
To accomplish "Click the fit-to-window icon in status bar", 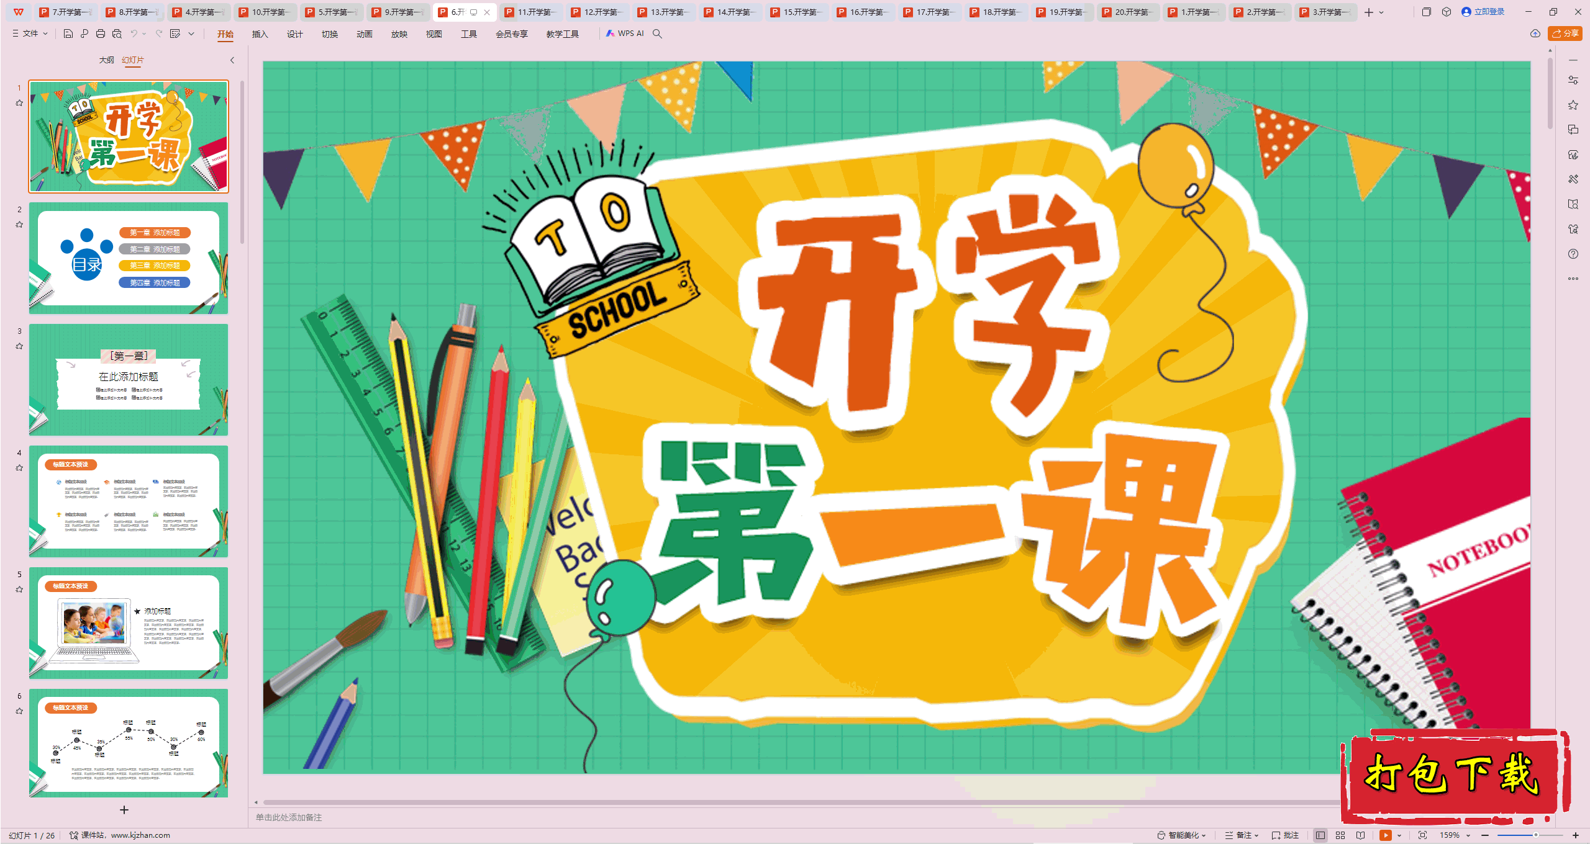I will pyautogui.click(x=1422, y=835).
